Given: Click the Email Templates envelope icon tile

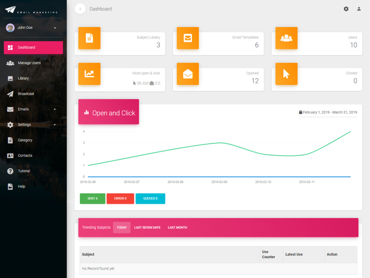Looking at the screenshot, I should tap(188, 38).
